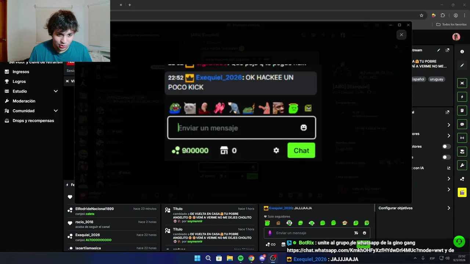Click the lightning bolt quick action icon
Screen dimensions: 470x264
click(462, 97)
